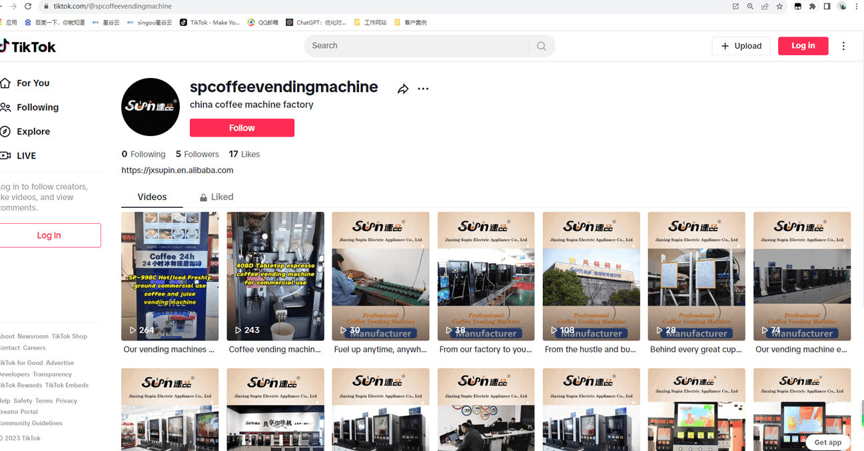View the 5 Followers count

coord(197,154)
